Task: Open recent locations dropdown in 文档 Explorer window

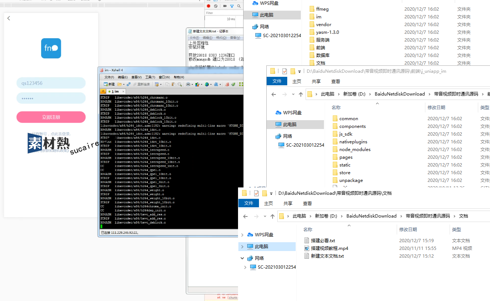Action: coord(265,216)
